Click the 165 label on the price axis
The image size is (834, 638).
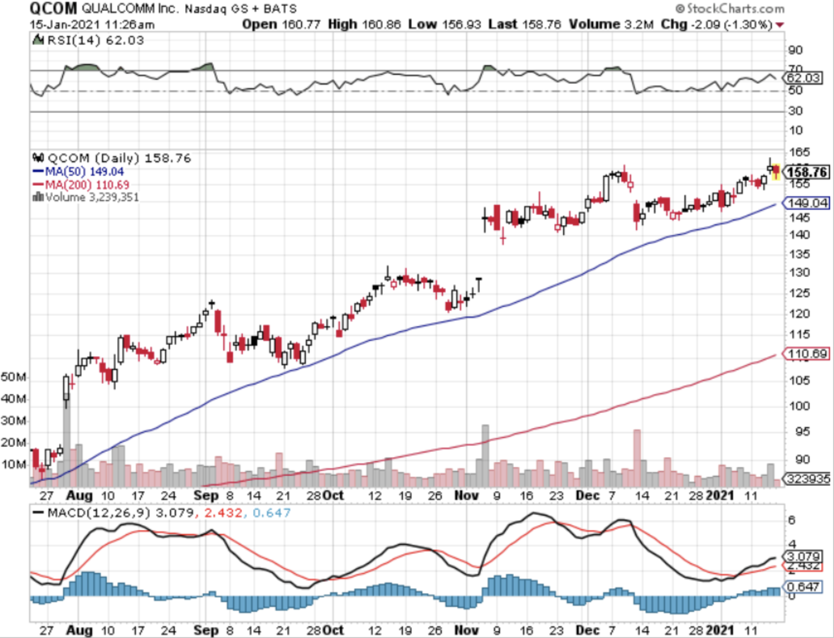(x=800, y=152)
